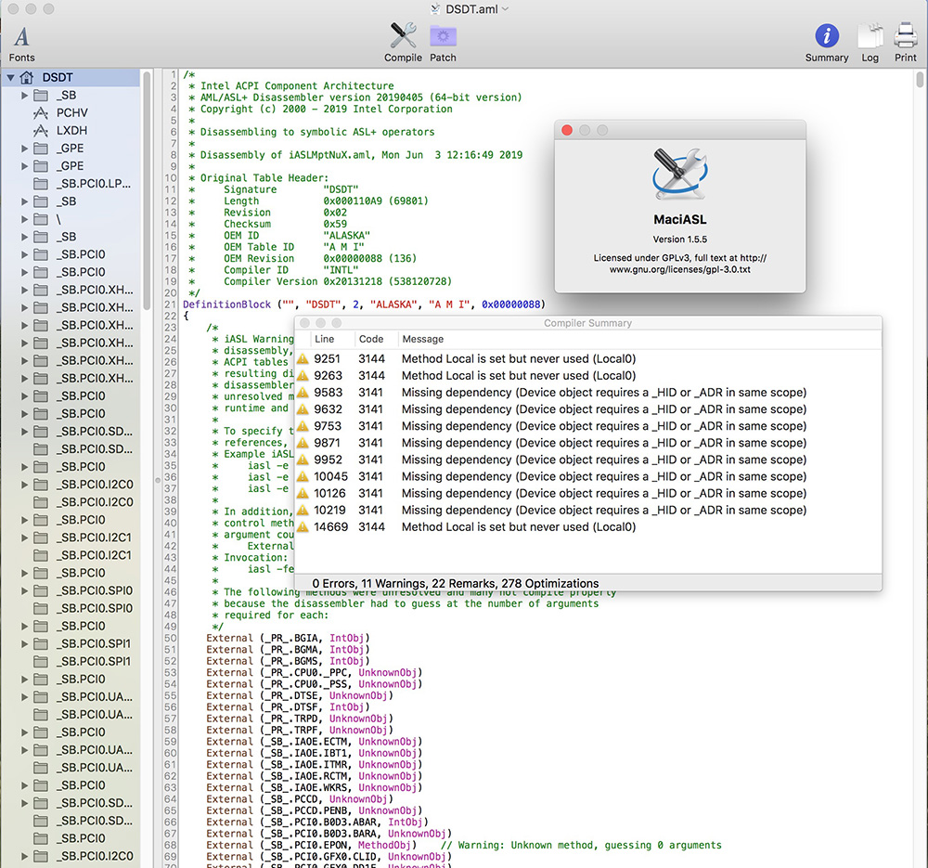Open the DSDT.aml title dropdown chevron
Image resolution: width=928 pixels, height=868 pixels.
505,9
